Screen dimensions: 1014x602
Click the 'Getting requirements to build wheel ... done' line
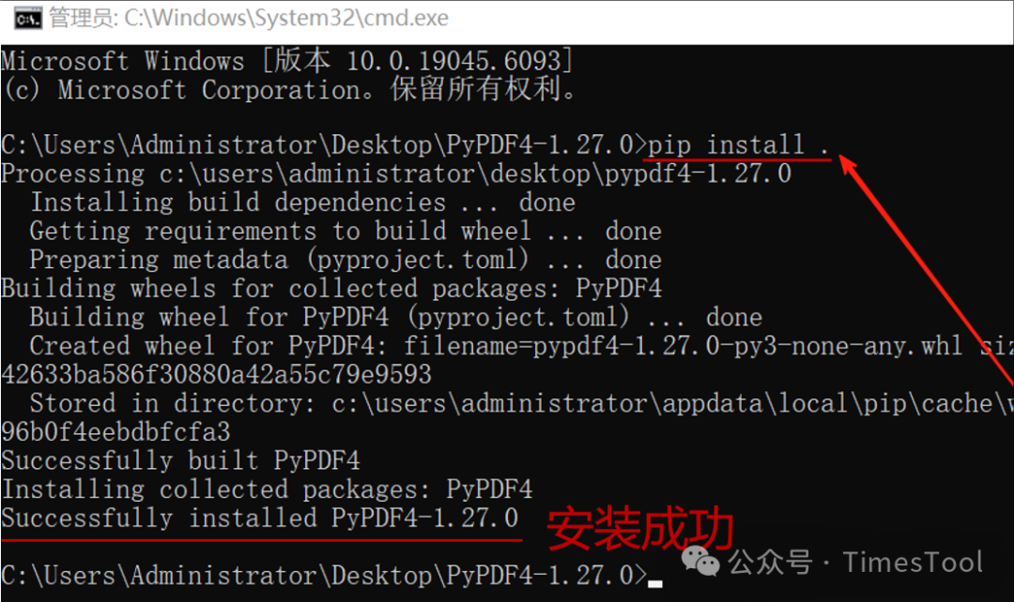(x=346, y=232)
